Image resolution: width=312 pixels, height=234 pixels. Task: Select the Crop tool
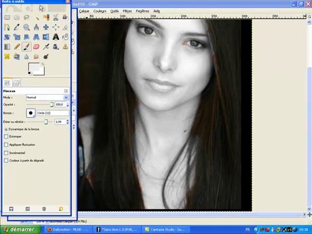(65, 27)
